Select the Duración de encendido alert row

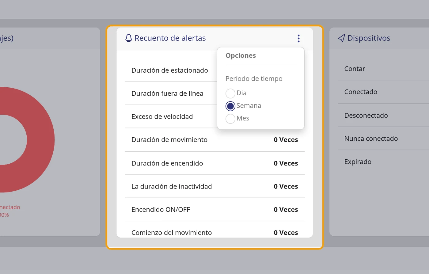point(215,163)
